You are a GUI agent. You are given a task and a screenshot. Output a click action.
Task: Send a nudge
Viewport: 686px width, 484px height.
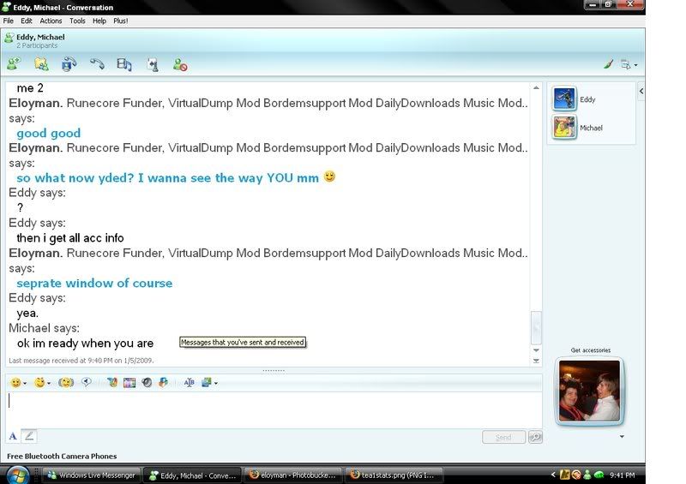pyautogui.click(x=66, y=383)
